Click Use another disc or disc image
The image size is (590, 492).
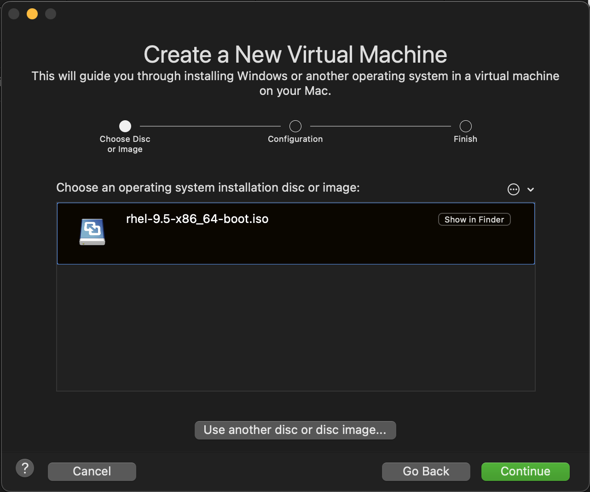coord(295,430)
